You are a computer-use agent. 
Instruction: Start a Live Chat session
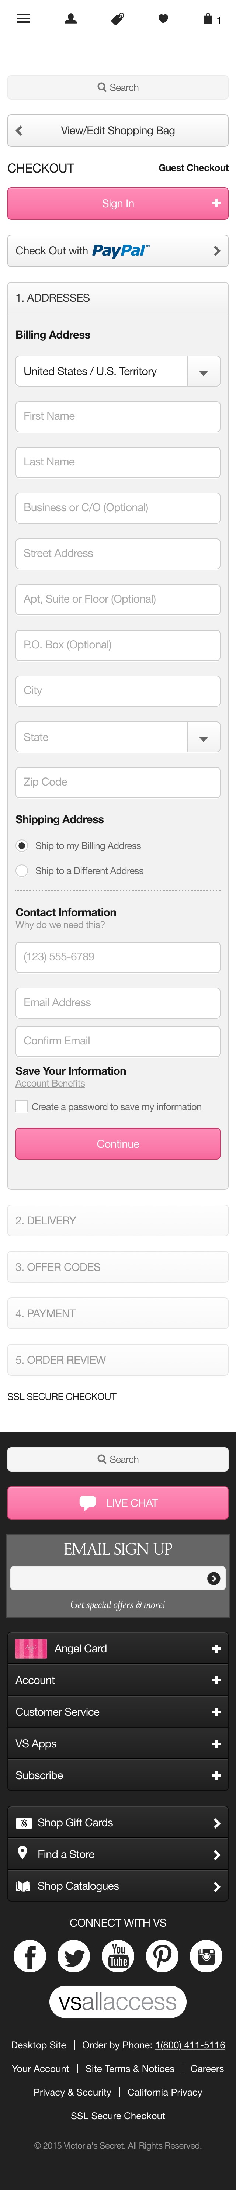pos(118,1503)
